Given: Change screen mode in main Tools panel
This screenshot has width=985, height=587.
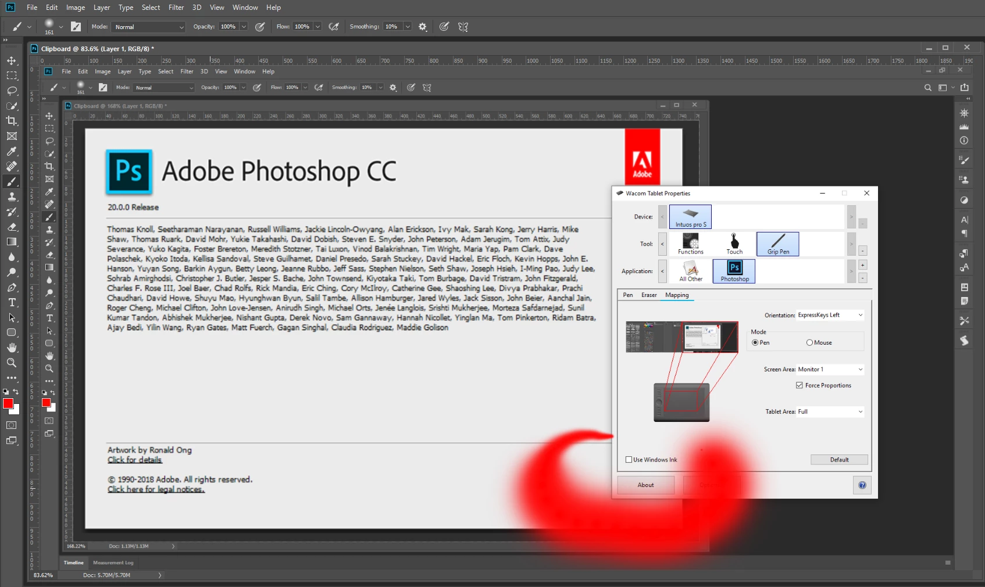Looking at the screenshot, I should tap(12, 441).
